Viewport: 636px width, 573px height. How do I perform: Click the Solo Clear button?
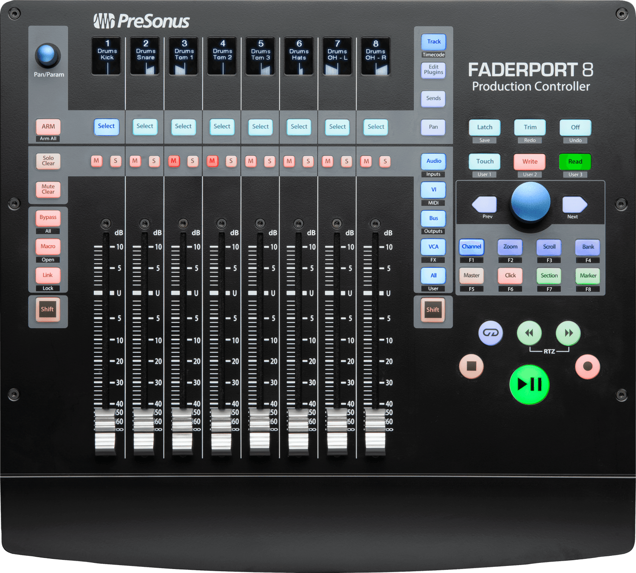point(48,161)
